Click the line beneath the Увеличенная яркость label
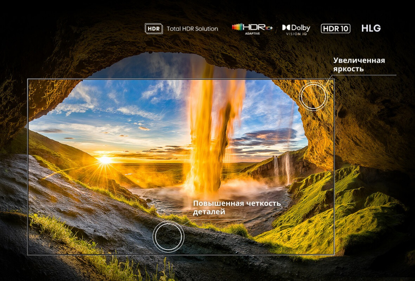The height and width of the screenshot is (281, 415). pos(365,75)
